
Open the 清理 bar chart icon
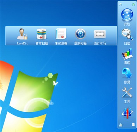click(x=127, y=54)
